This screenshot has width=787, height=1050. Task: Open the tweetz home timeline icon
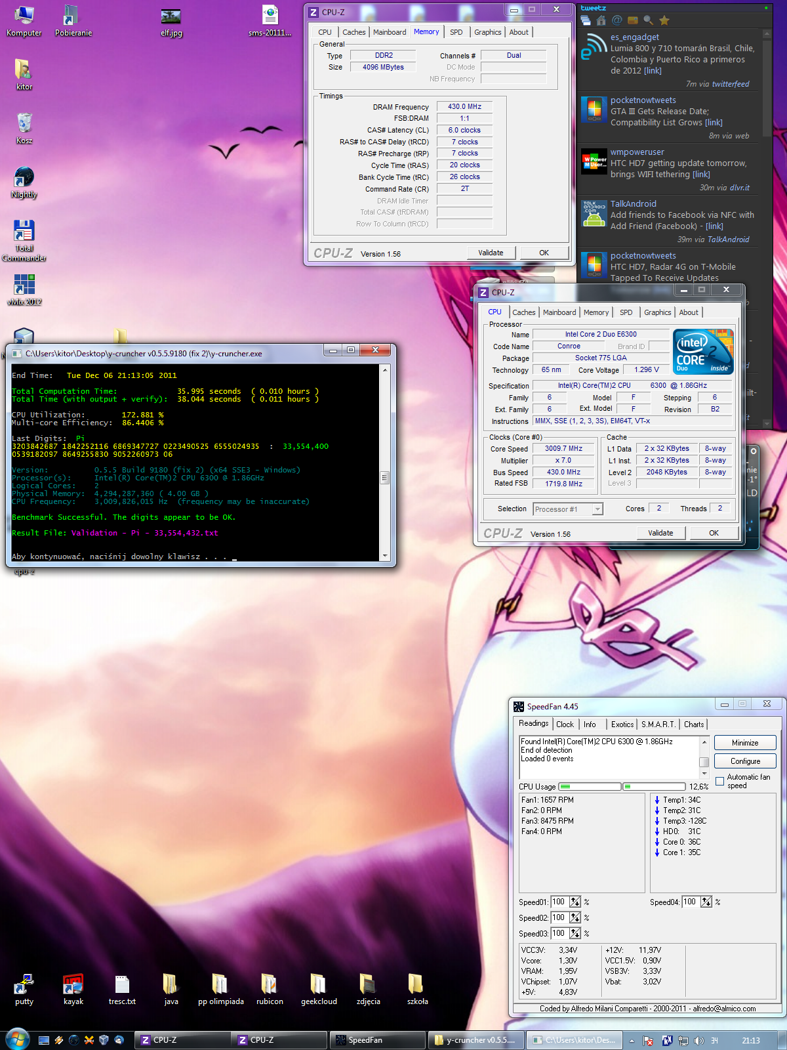pos(601,20)
